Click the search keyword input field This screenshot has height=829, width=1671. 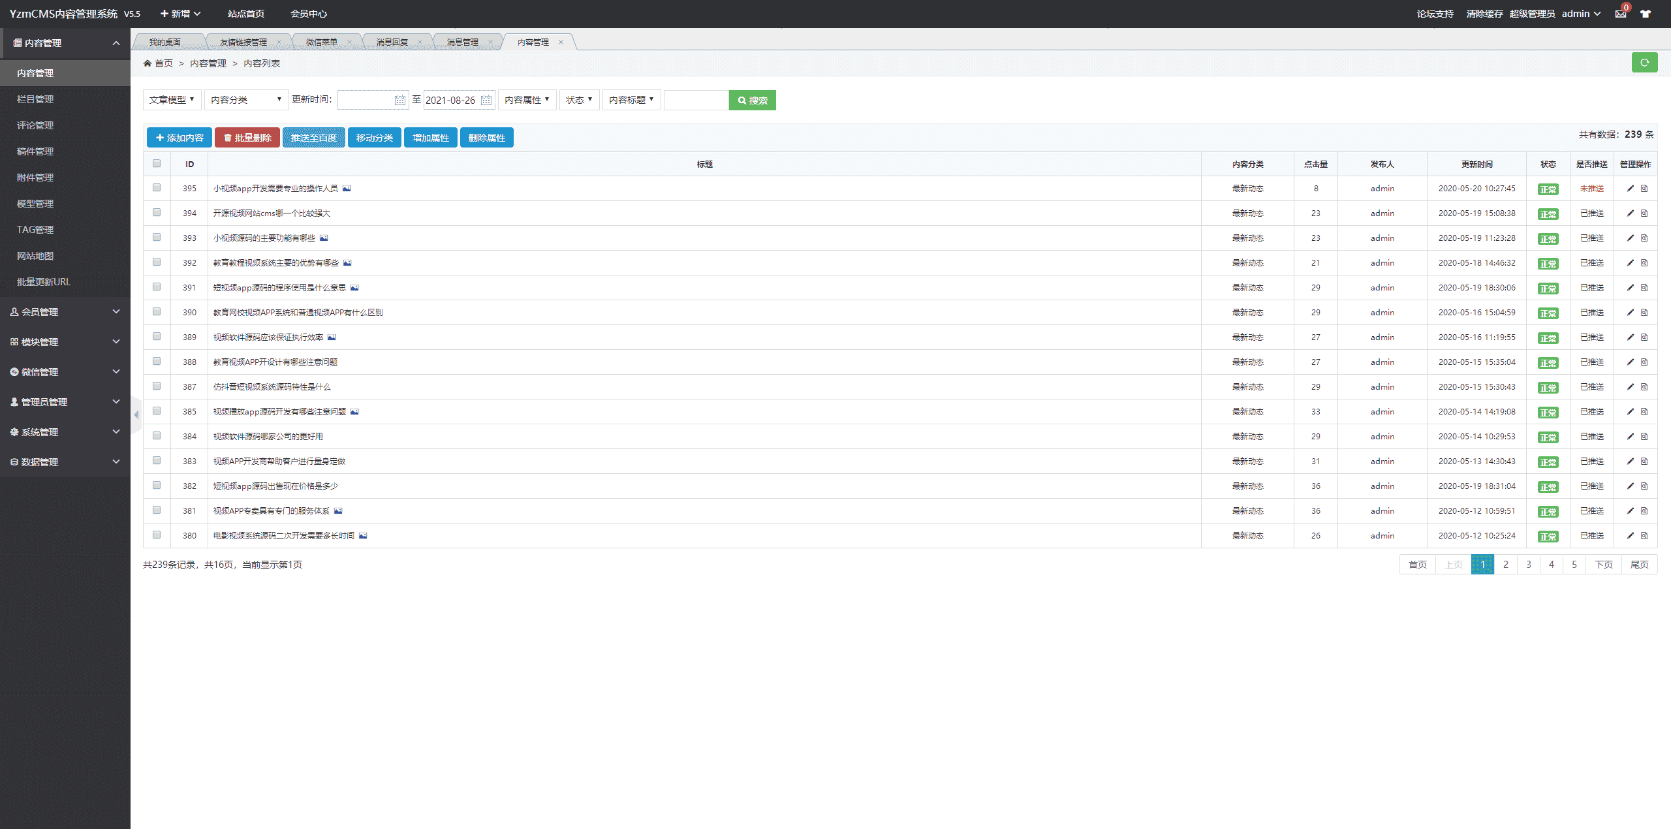(695, 100)
